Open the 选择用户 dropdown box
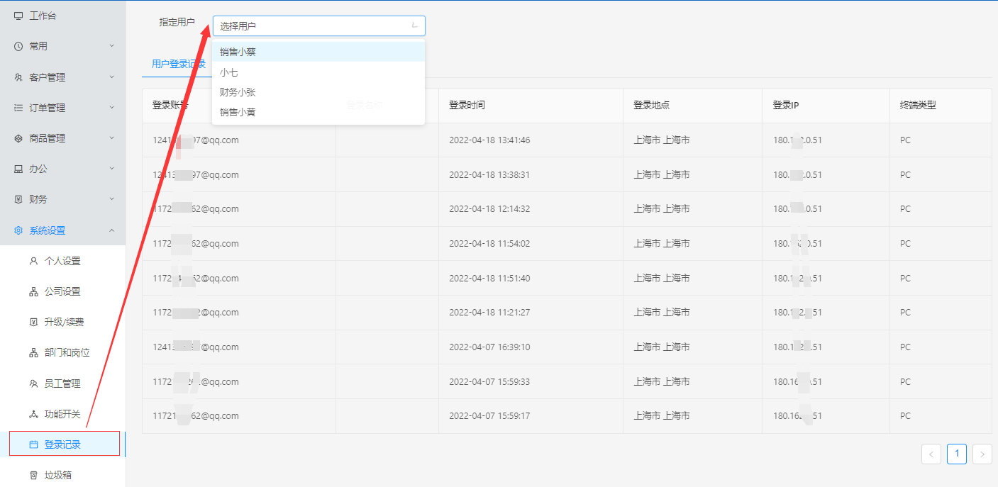998x487 pixels. click(318, 26)
